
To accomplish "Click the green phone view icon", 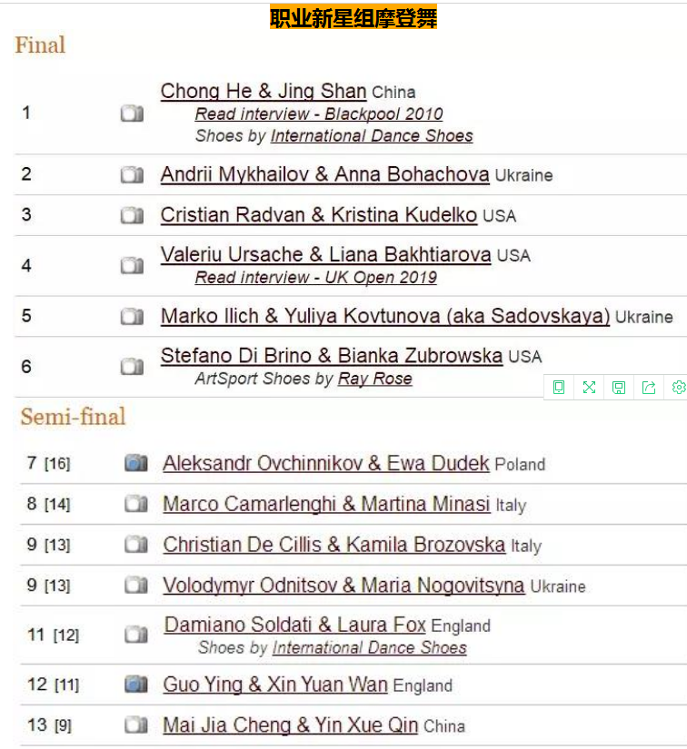I will click(559, 387).
